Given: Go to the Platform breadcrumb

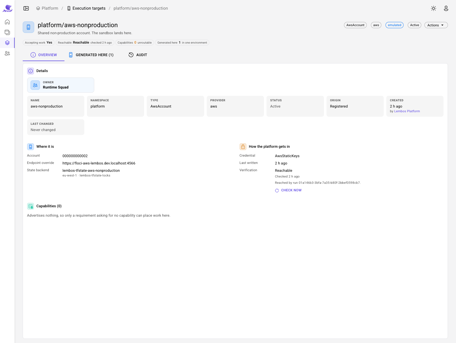Looking at the screenshot, I should [x=47, y=8].
